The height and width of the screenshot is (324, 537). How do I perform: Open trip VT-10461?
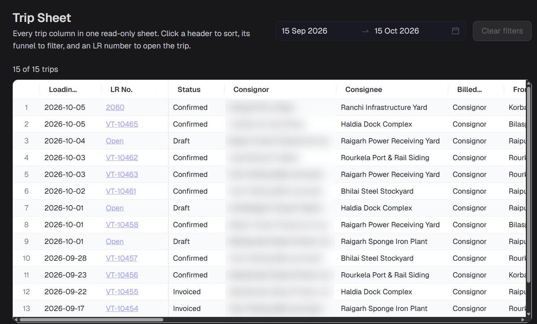tap(121, 191)
